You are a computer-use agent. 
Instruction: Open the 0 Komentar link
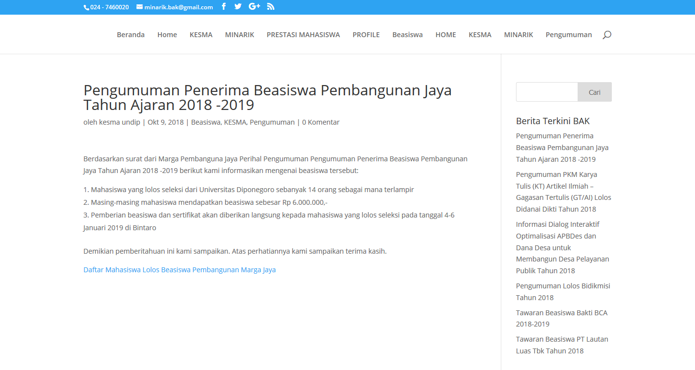(320, 122)
